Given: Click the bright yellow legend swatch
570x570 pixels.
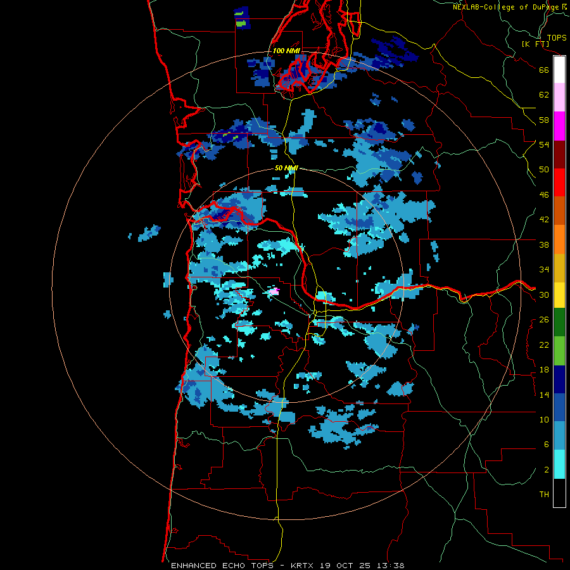Looking at the screenshot, I should (x=559, y=295).
